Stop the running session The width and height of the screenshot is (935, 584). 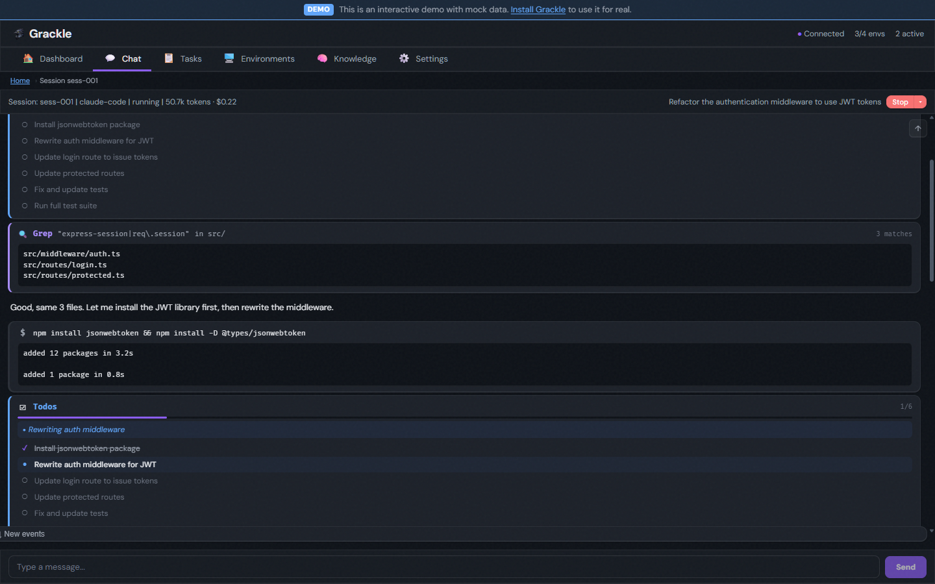coord(900,102)
